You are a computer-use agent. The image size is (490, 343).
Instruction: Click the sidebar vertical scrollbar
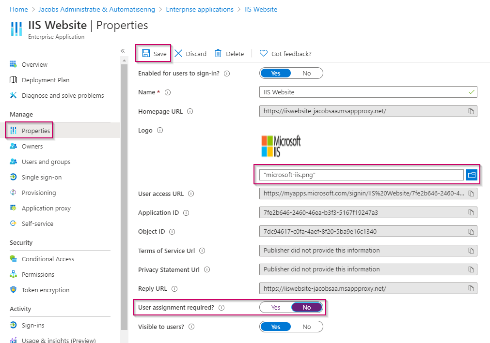tap(124, 194)
